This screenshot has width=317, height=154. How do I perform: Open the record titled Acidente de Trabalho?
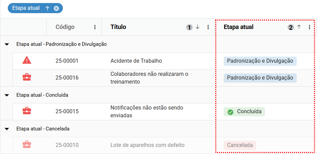click(136, 61)
